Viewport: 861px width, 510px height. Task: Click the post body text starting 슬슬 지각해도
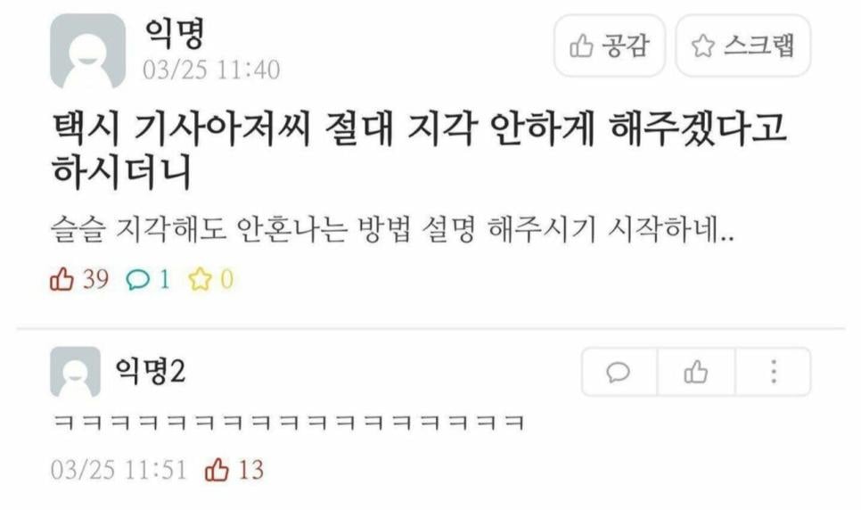click(392, 228)
